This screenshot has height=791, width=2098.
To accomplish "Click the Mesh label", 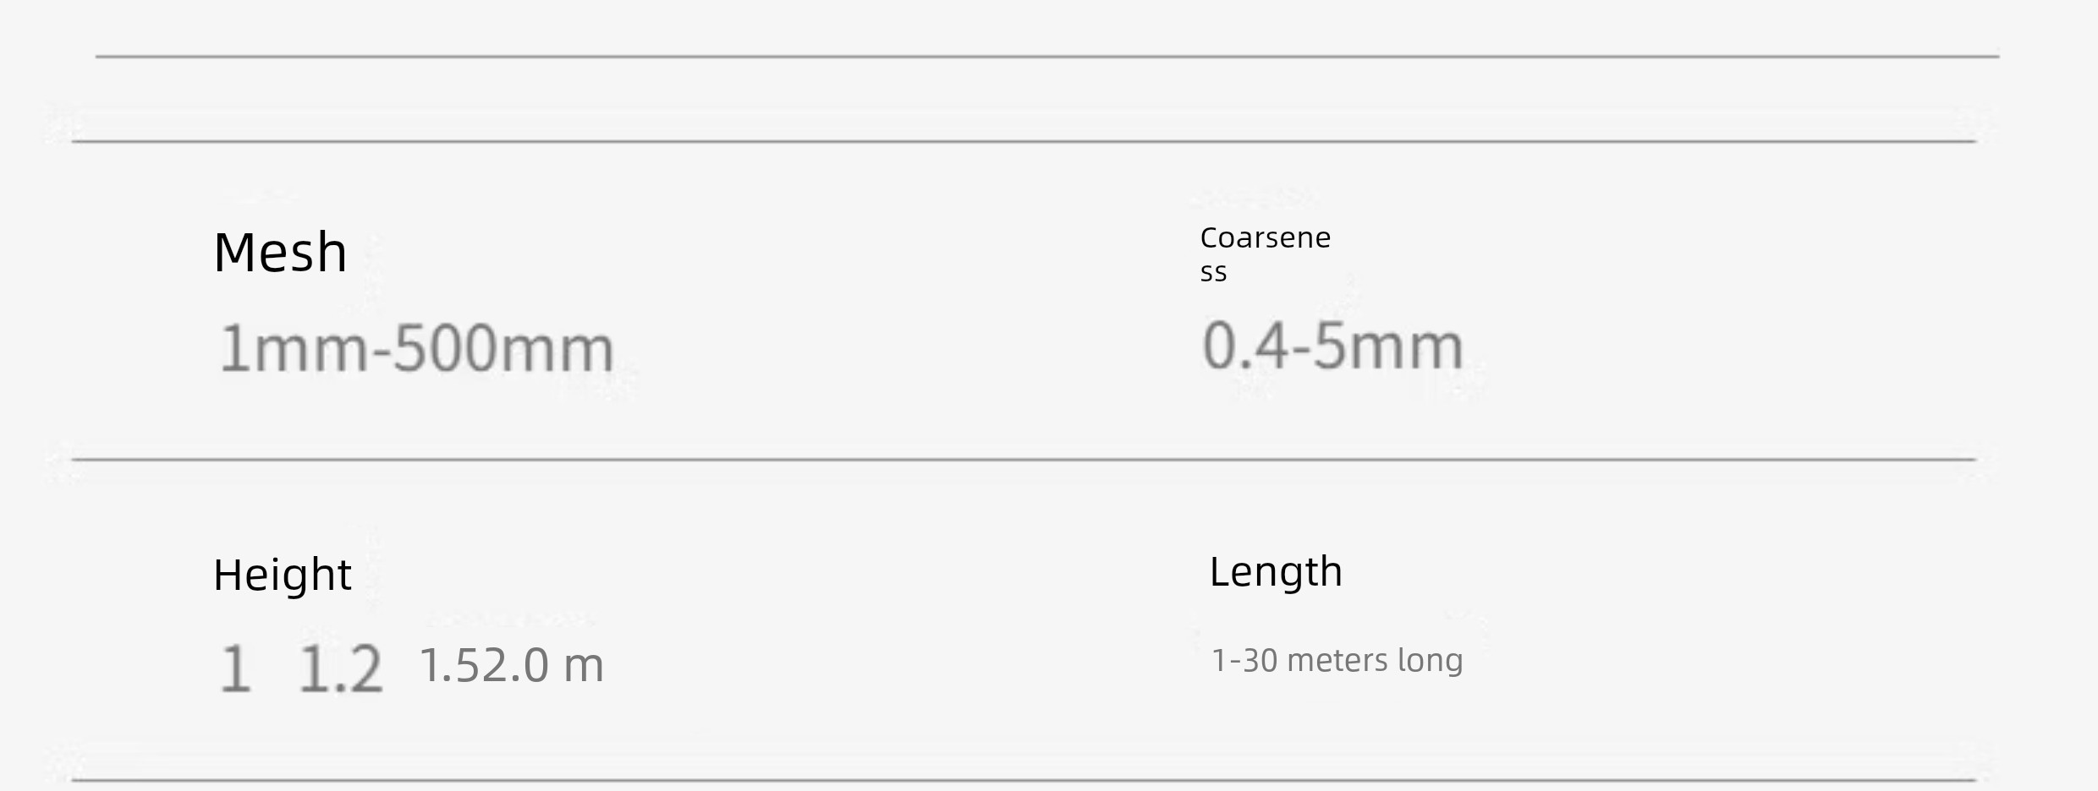I will coord(280,252).
